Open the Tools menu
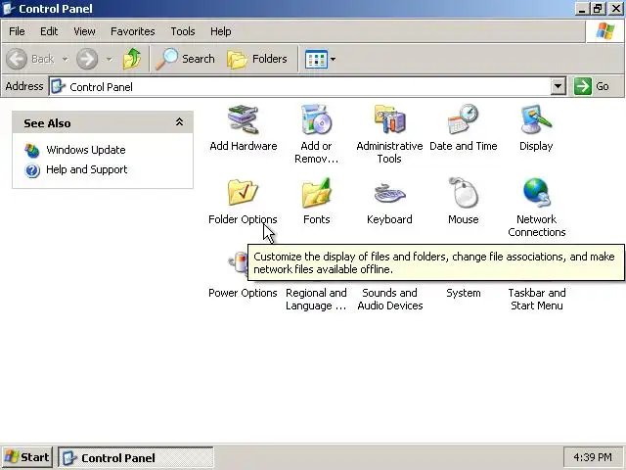The image size is (626, 470). 183,31
